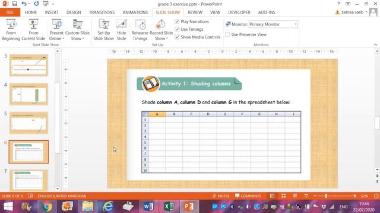The width and height of the screenshot is (380, 213).
Task: Click Next Slide double arrow
Action: pyautogui.click(x=377, y=182)
